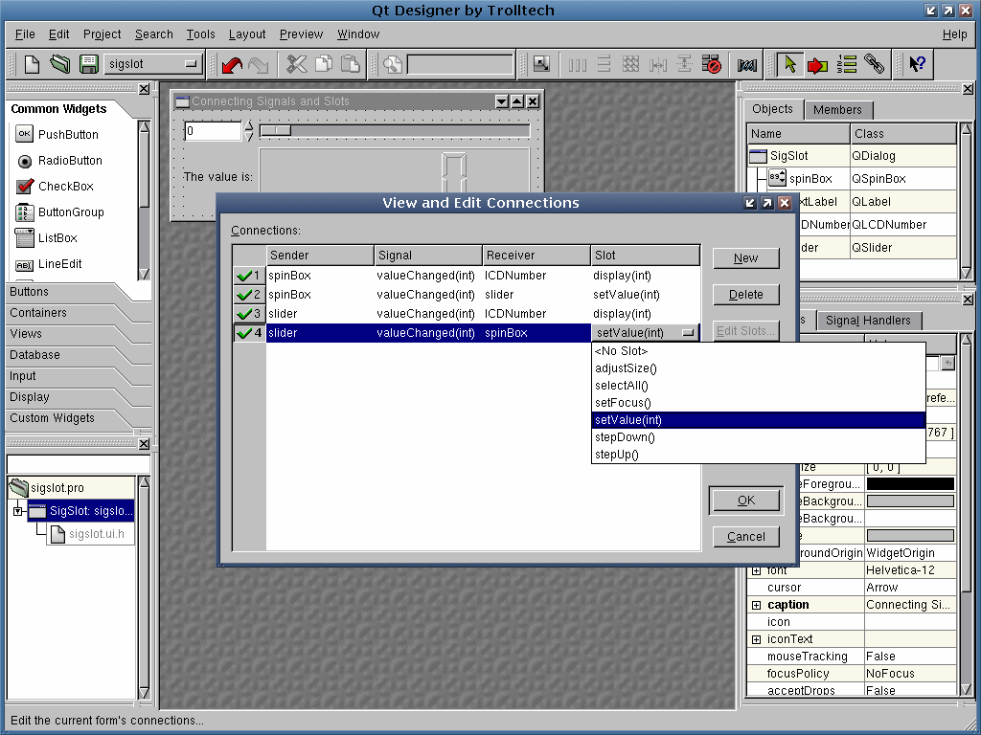Viewport: 981px width, 735px height.
Task: Select the Pointer tool in toolbar
Action: pyautogui.click(x=789, y=64)
